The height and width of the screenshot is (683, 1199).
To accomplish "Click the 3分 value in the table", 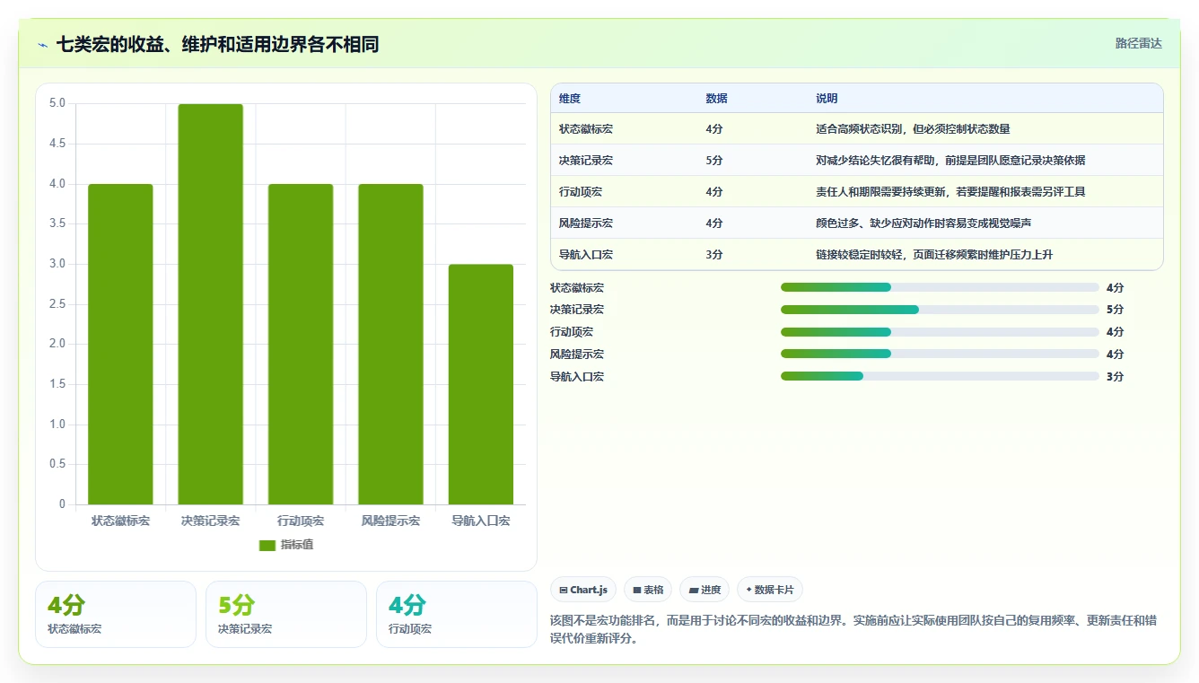I will coord(714,255).
